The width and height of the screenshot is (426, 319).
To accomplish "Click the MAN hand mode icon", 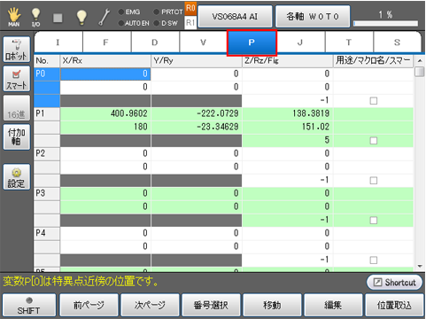I will click(x=14, y=17).
